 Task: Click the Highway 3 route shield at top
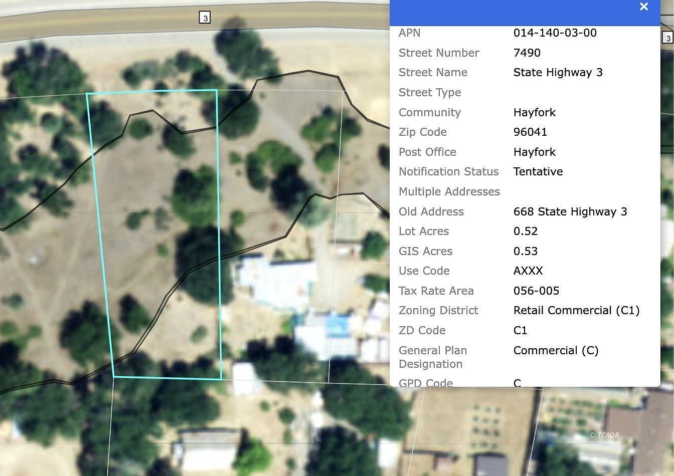204,18
